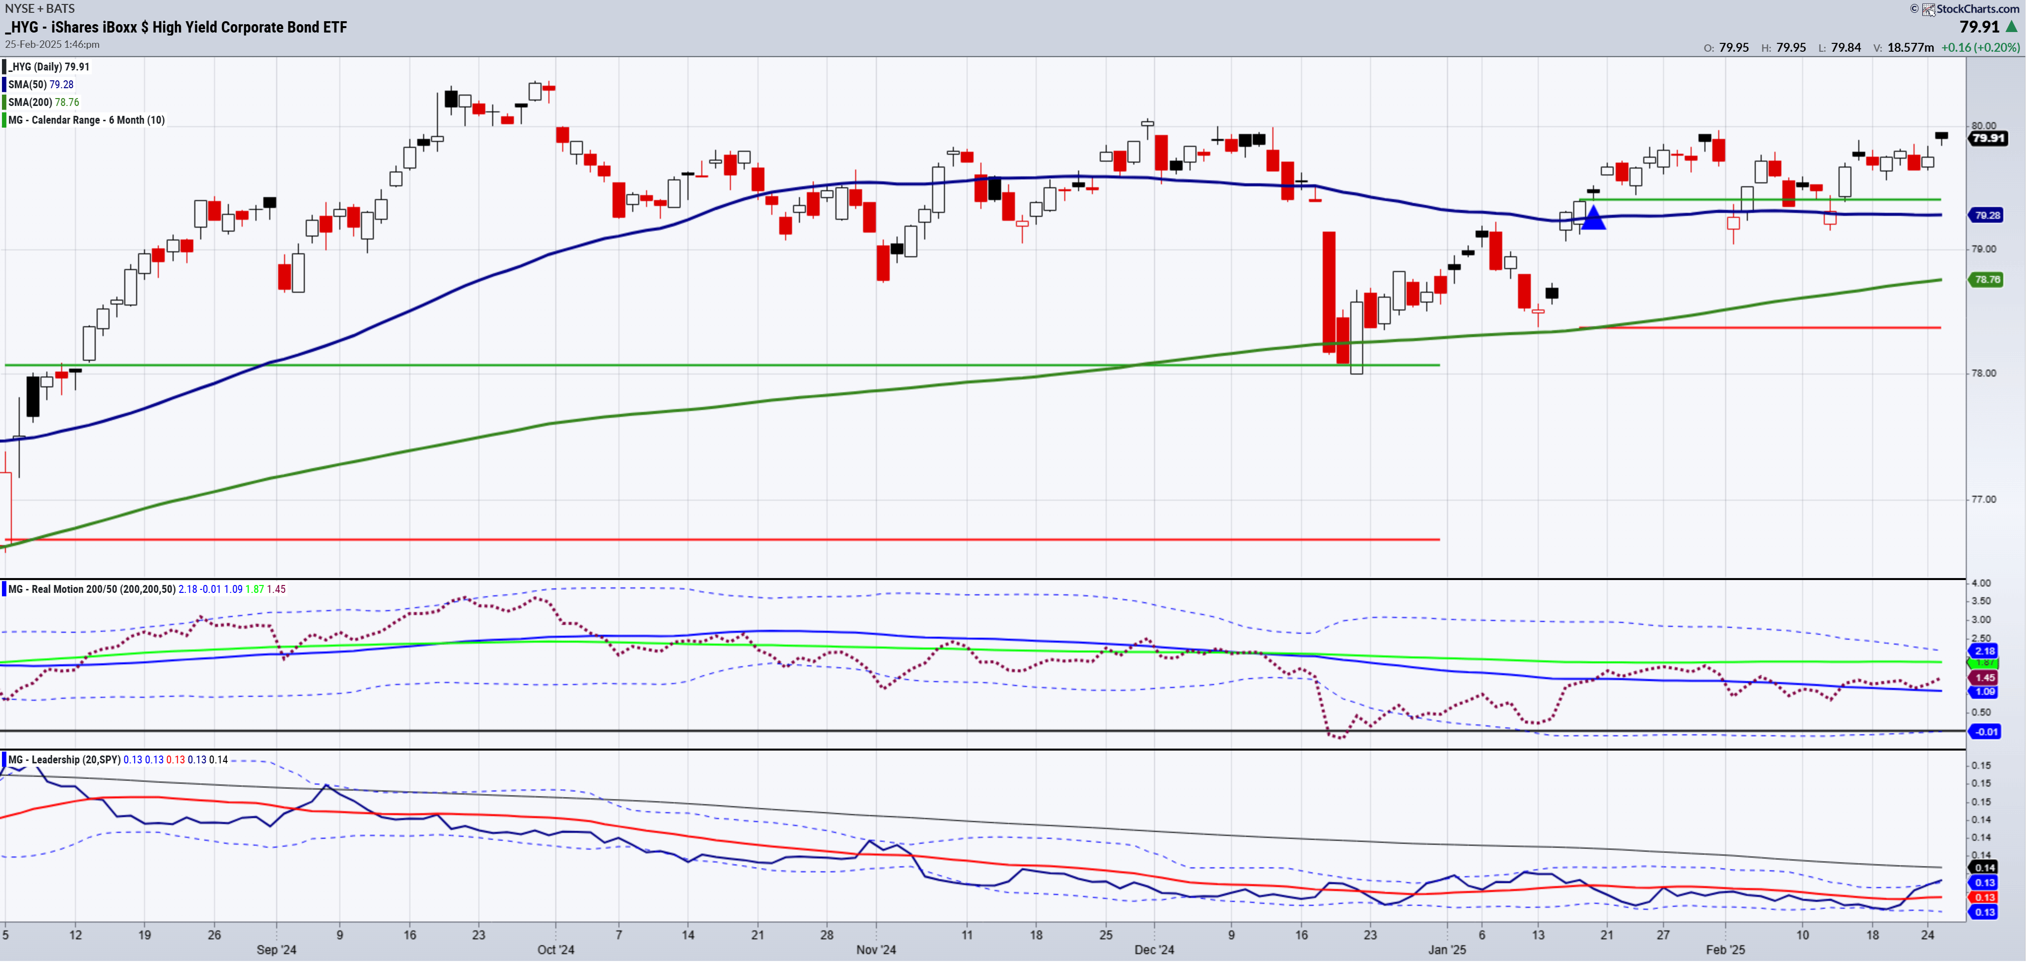Click the day 12 date axis label

(74, 935)
